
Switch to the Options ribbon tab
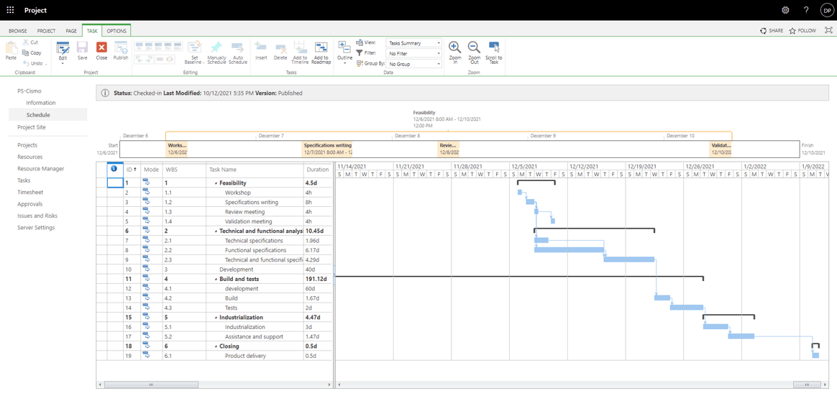(x=116, y=31)
